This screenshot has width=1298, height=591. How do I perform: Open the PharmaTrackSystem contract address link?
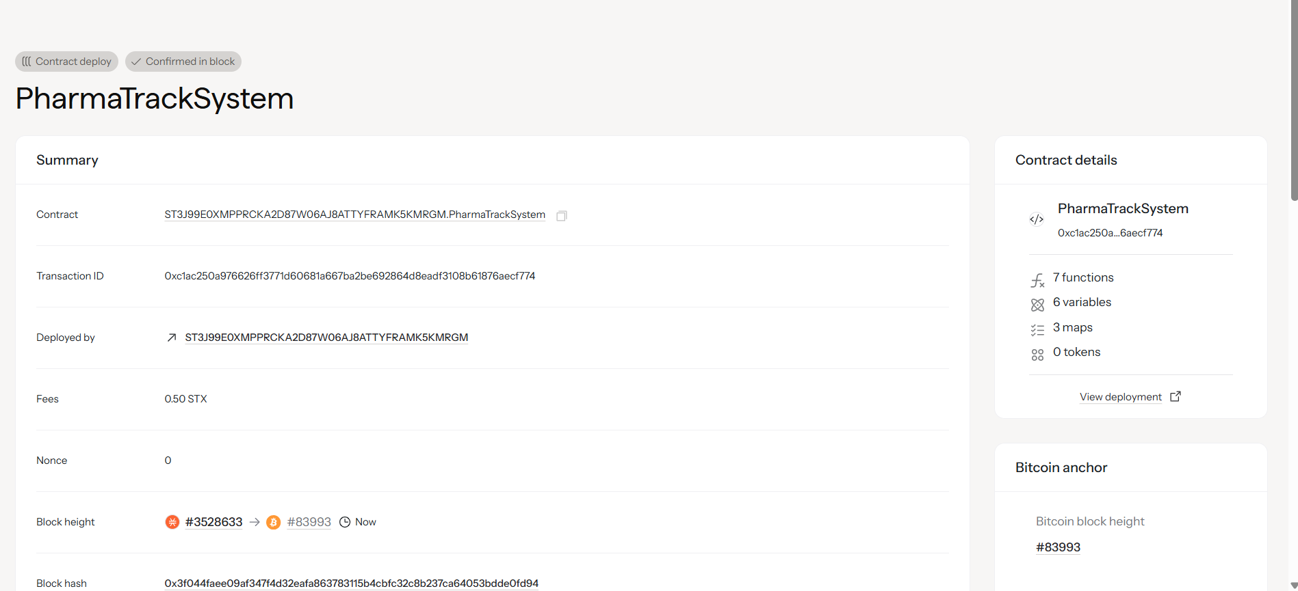coord(355,215)
